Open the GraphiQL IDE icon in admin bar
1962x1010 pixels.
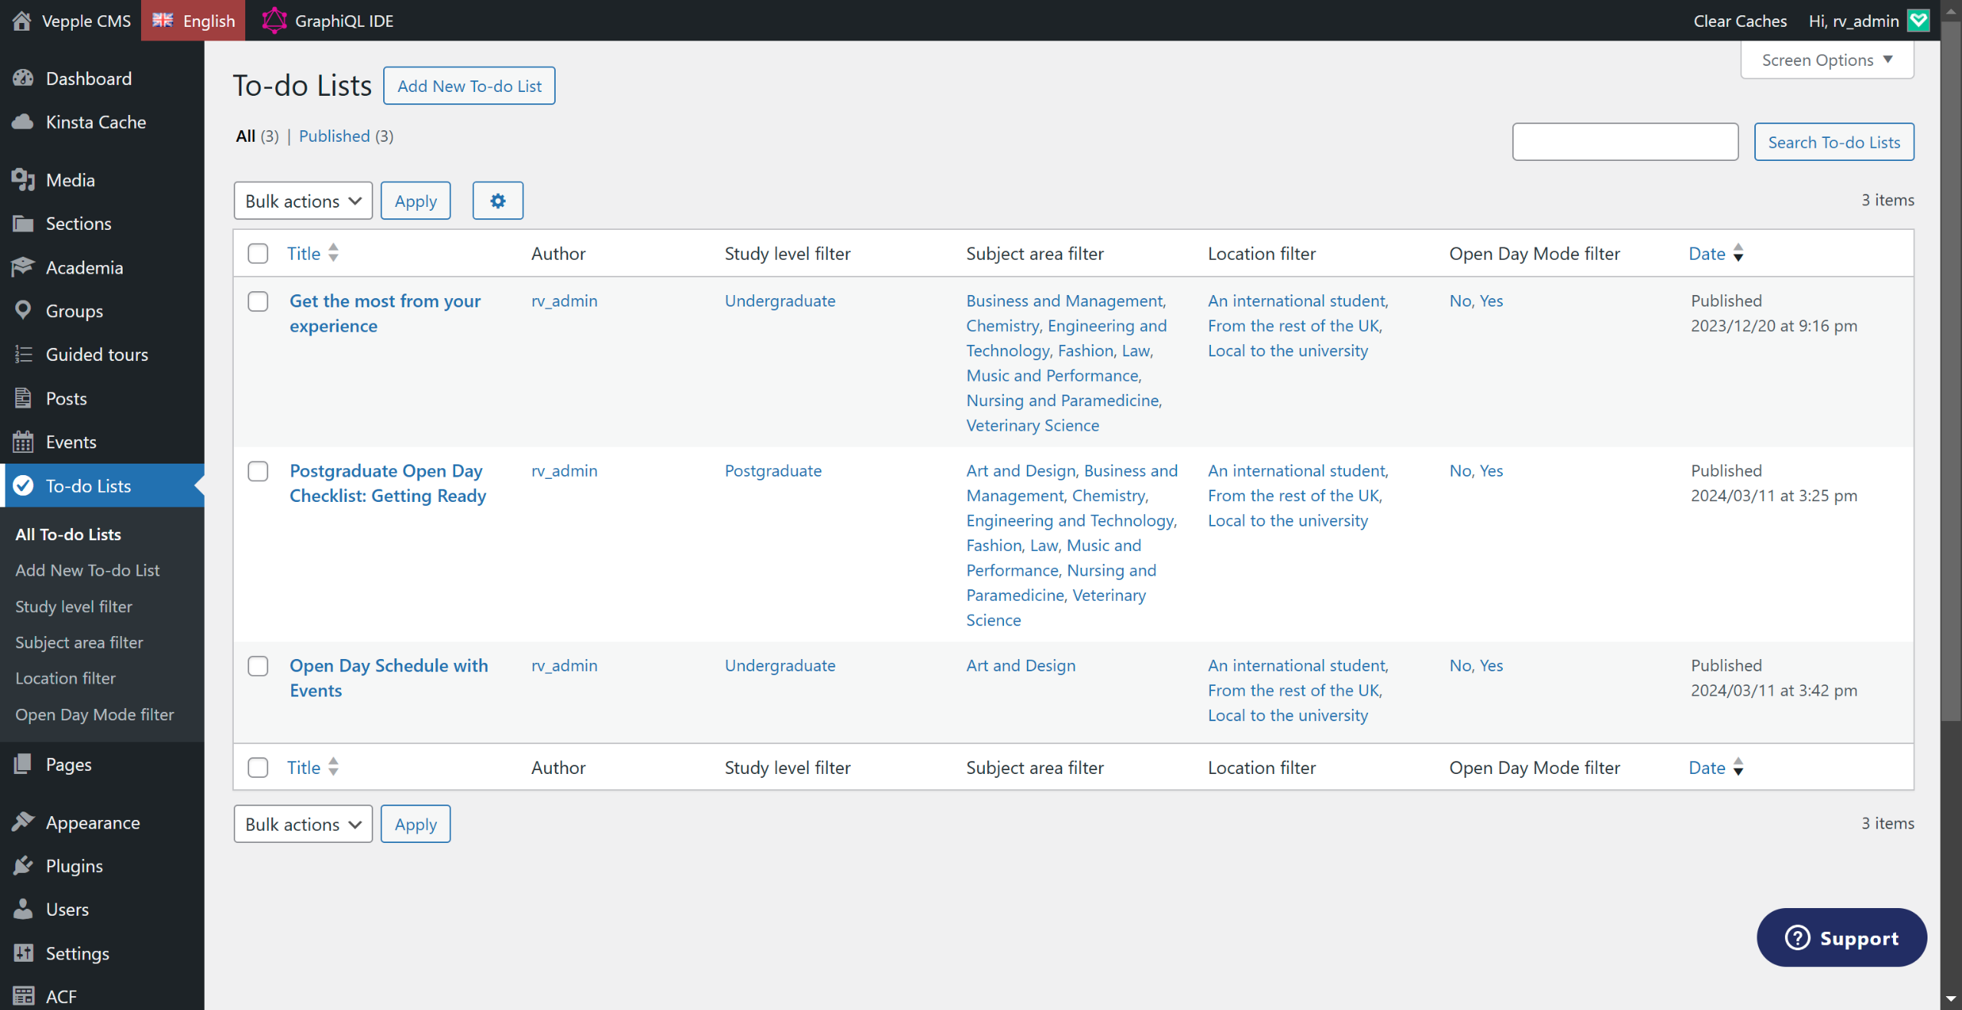(x=274, y=21)
